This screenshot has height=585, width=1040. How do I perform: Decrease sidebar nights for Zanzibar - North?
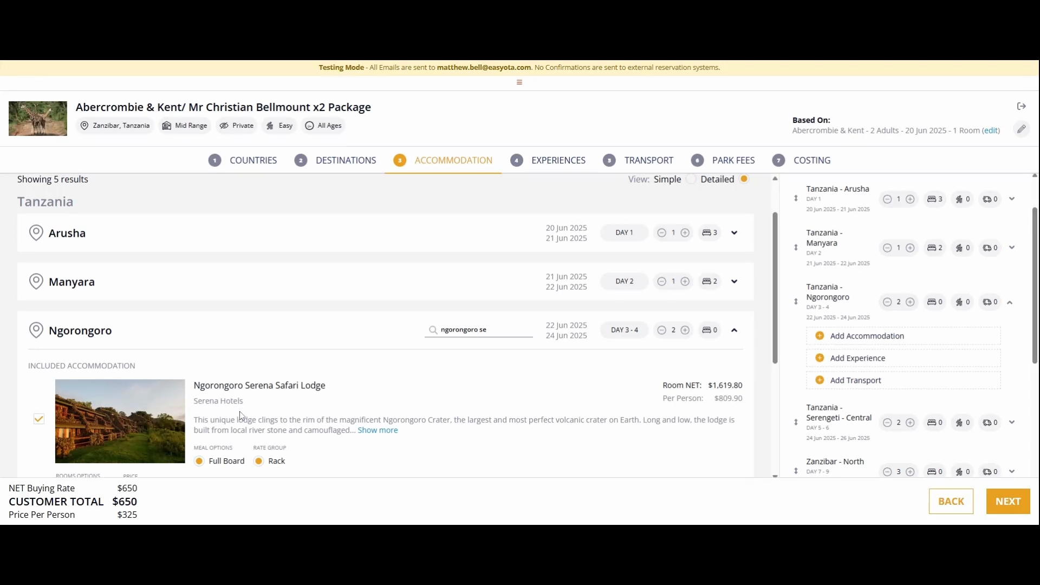[x=887, y=472]
